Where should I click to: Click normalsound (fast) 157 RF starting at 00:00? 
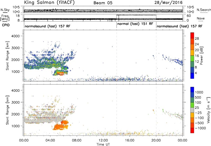(x=47, y=26)
